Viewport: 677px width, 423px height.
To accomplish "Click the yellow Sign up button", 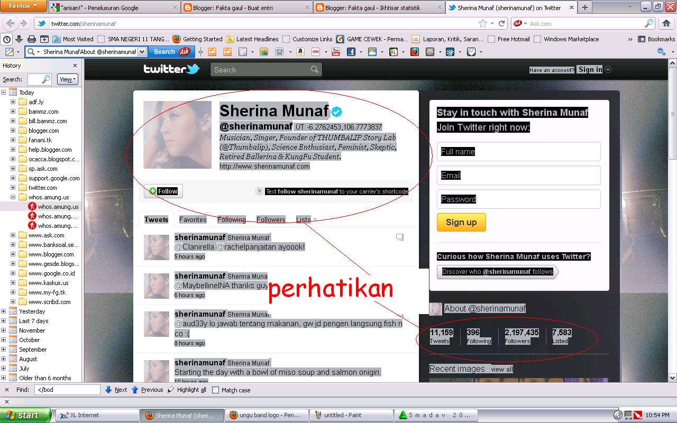I will (x=461, y=222).
